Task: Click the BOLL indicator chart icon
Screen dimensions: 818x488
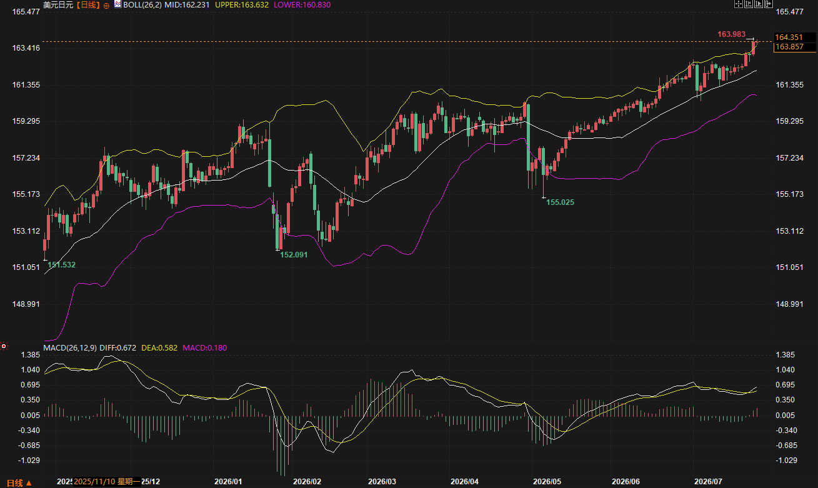Action: pyautogui.click(x=117, y=4)
